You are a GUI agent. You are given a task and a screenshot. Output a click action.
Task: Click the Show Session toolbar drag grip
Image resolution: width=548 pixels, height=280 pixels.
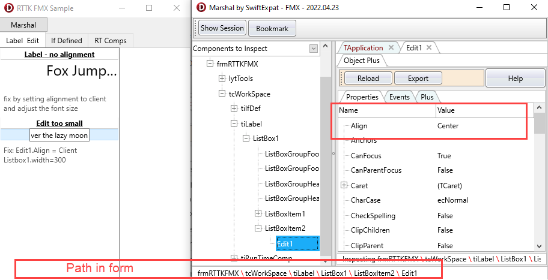196,28
